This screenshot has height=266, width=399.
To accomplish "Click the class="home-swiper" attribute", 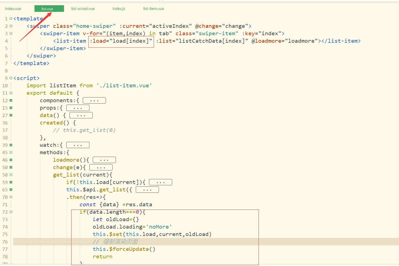I will pyautogui.click(x=84, y=26).
